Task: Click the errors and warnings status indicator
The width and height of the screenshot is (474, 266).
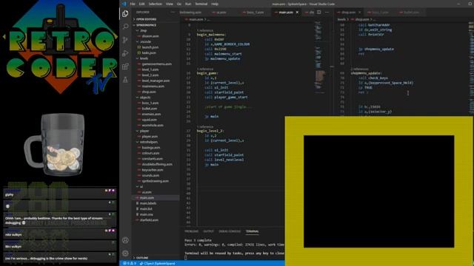Action: tap(130, 263)
